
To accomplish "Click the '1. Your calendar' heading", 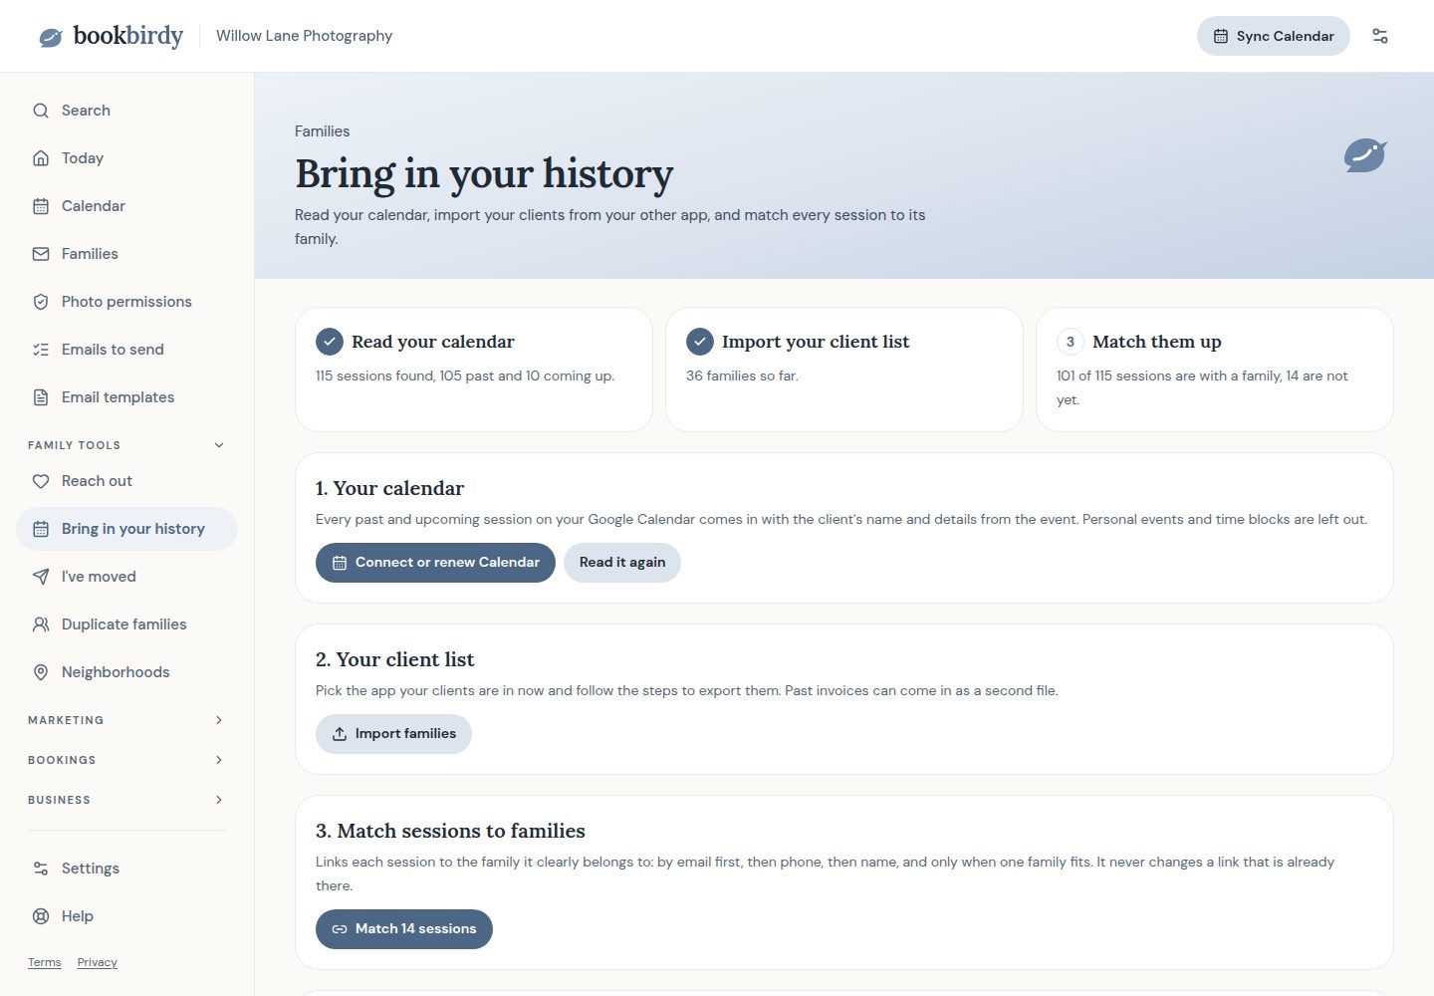I will [x=389, y=488].
